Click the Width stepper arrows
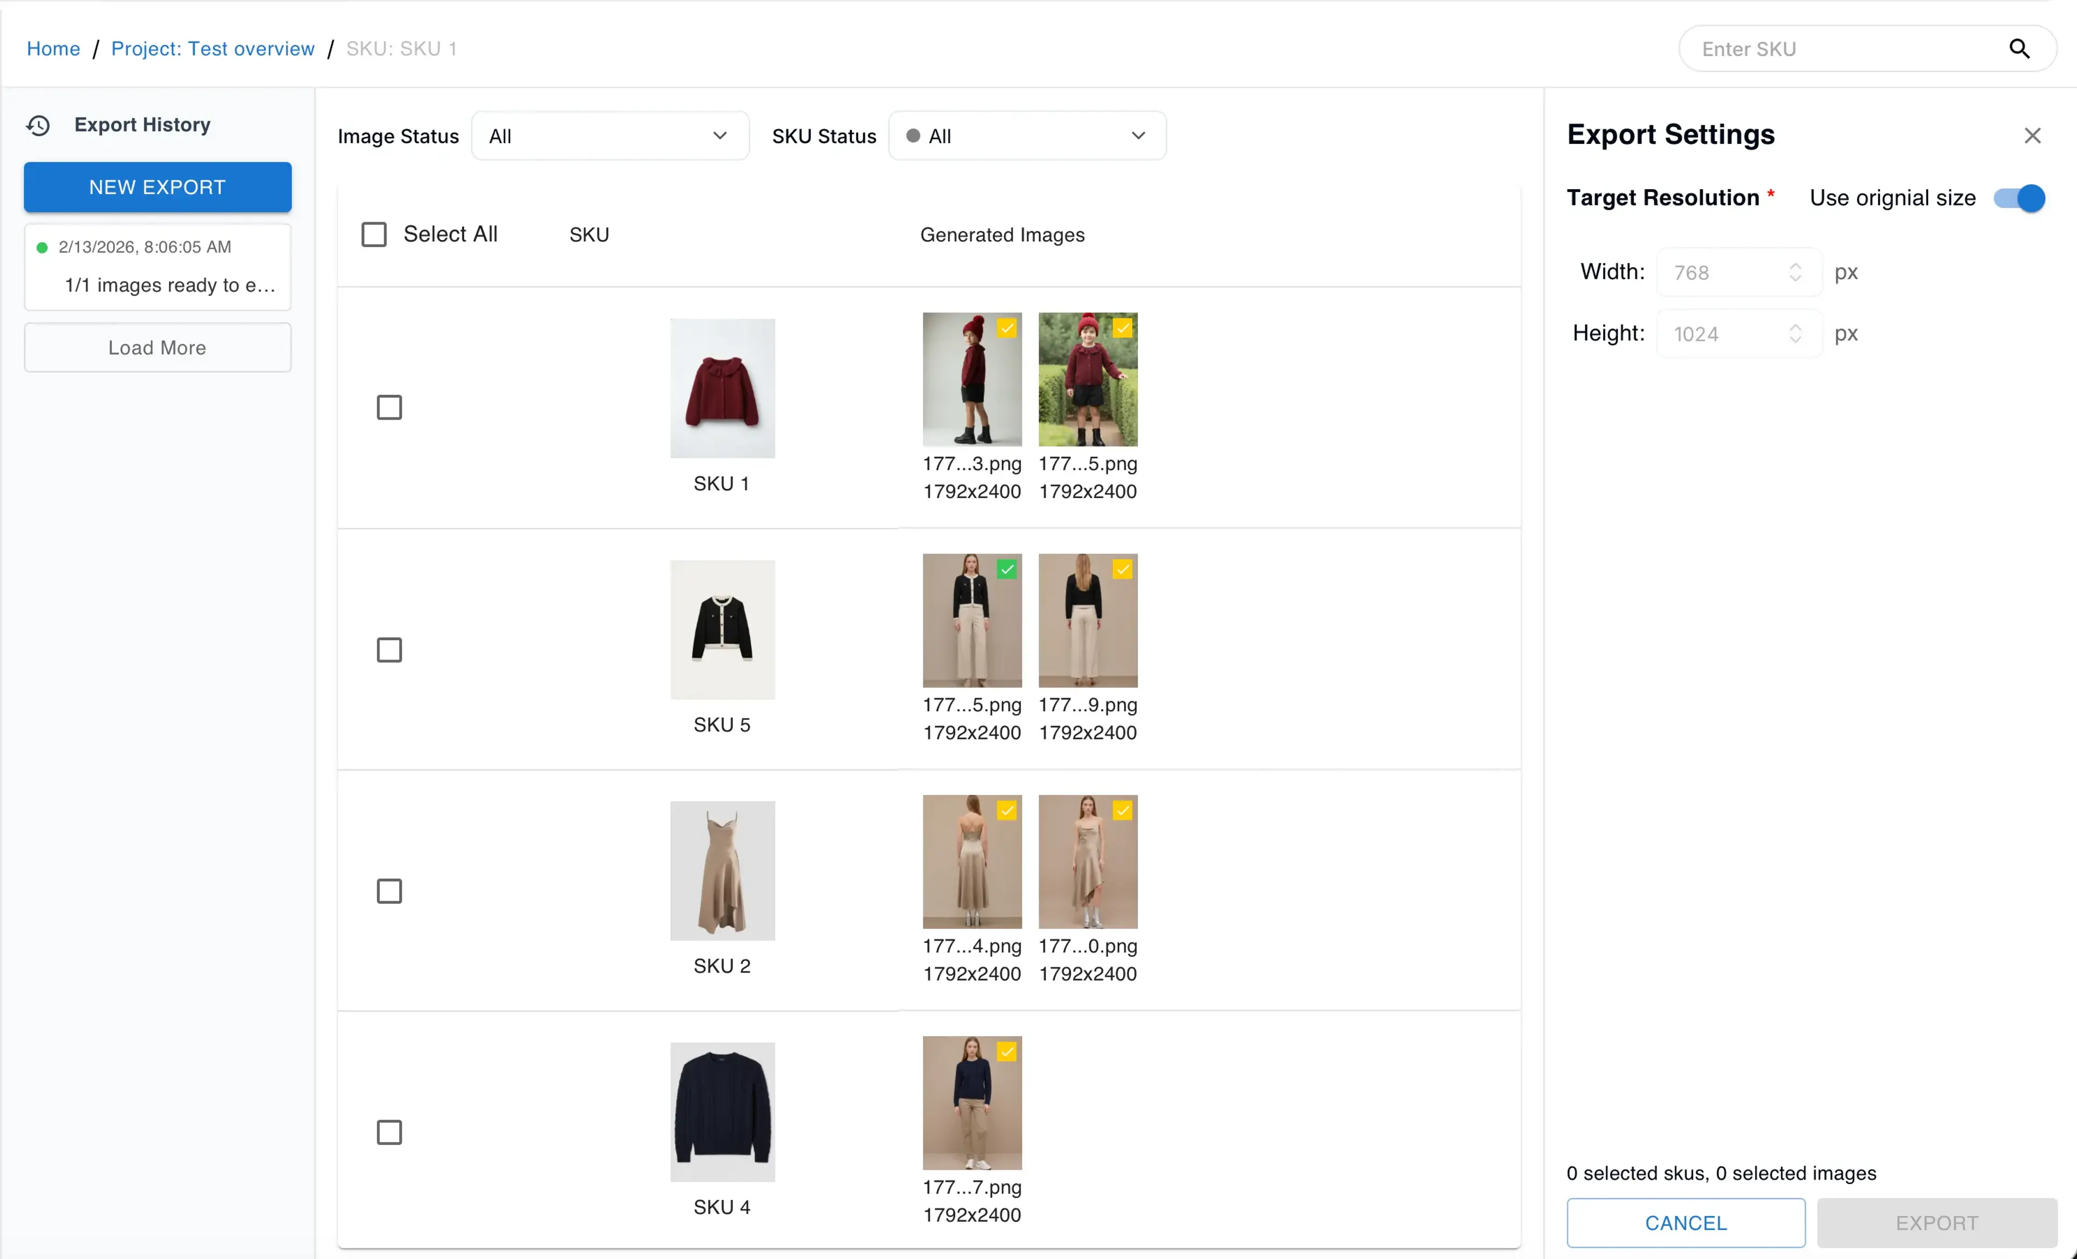Viewport: 2077px width, 1259px height. [x=1795, y=272]
